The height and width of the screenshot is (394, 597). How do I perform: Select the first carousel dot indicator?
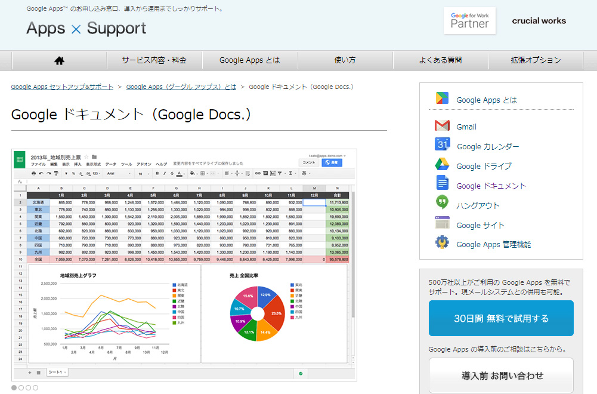tap(14, 387)
